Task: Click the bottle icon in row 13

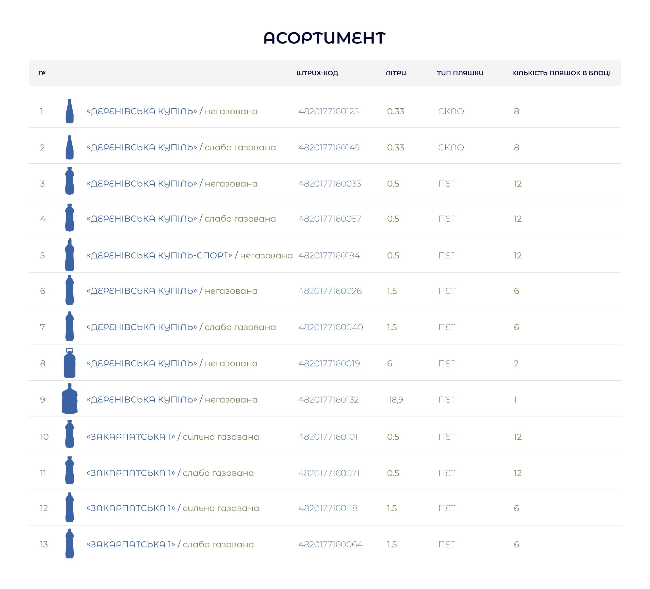Action: [70, 544]
